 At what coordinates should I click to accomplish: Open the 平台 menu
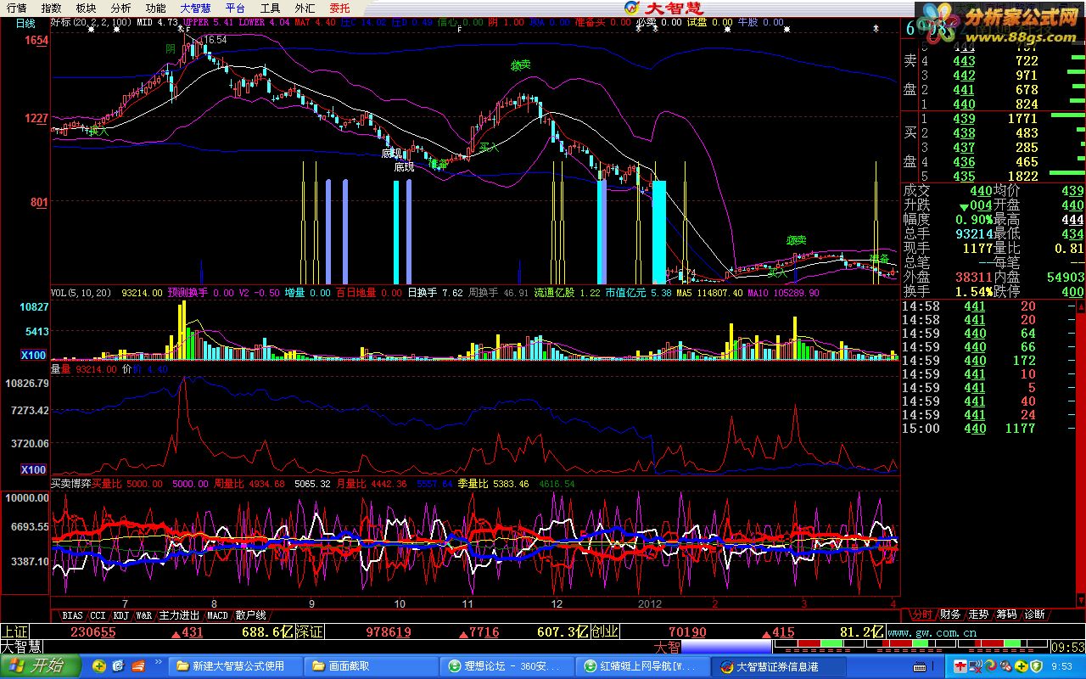235,8
